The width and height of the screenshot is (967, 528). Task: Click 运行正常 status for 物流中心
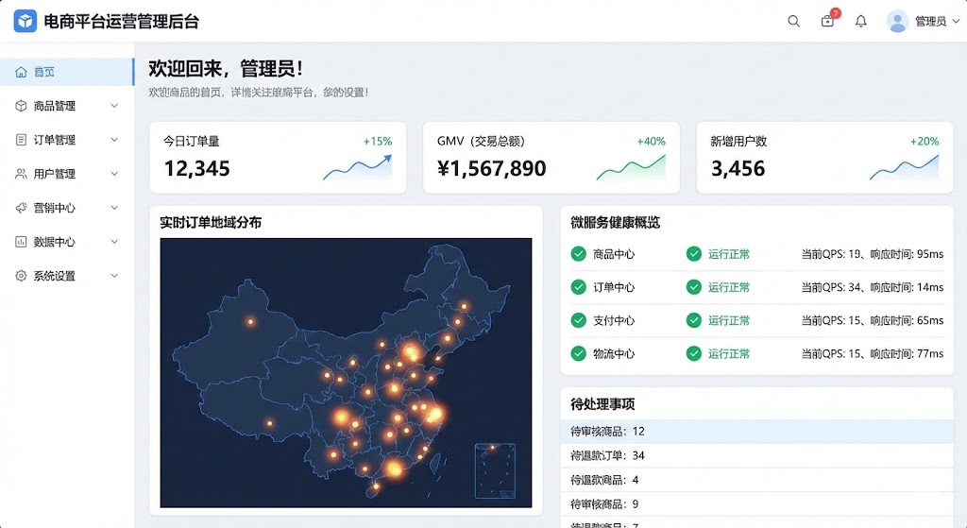tap(728, 353)
